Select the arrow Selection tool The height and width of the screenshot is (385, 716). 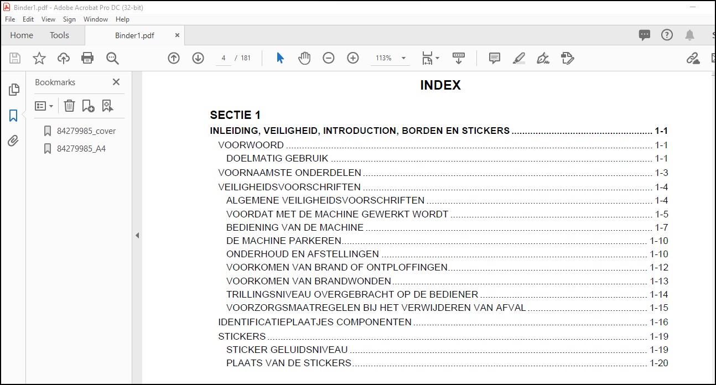[x=280, y=58]
